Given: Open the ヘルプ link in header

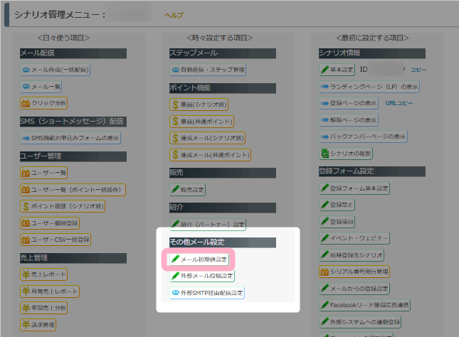Looking at the screenshot, I should tap(174, 15).
